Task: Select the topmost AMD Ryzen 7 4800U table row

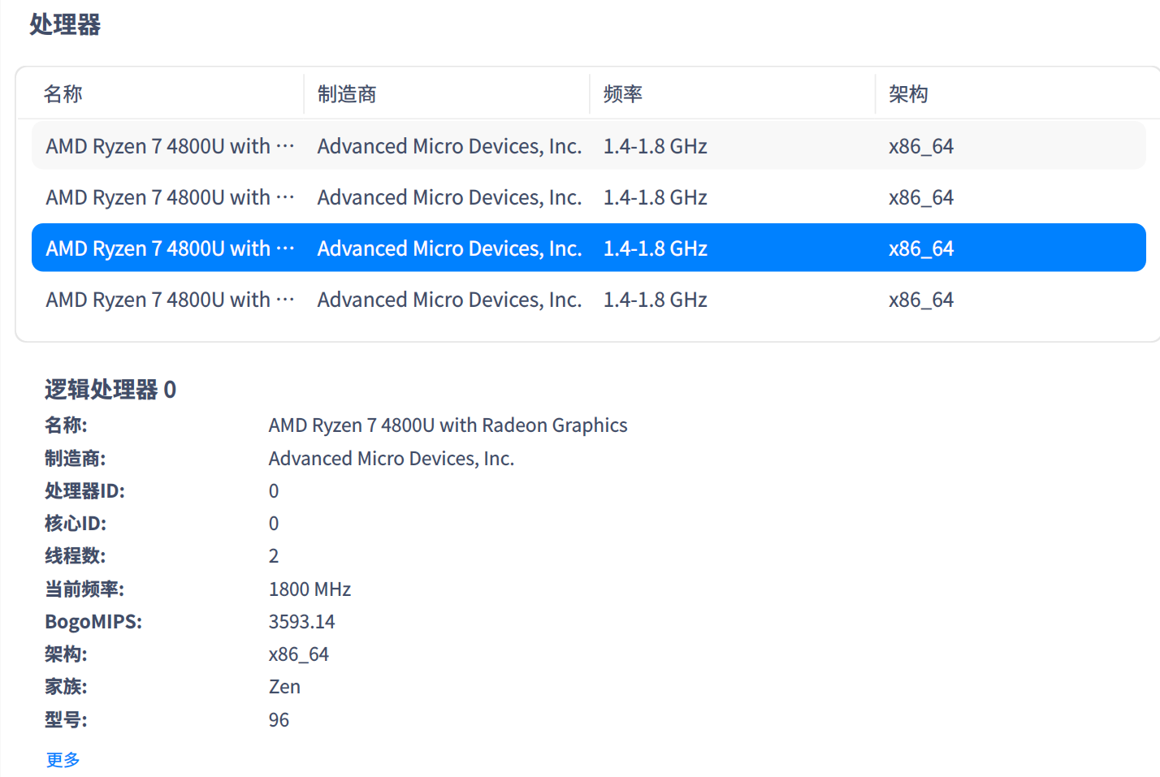Action: pos(589,145)
